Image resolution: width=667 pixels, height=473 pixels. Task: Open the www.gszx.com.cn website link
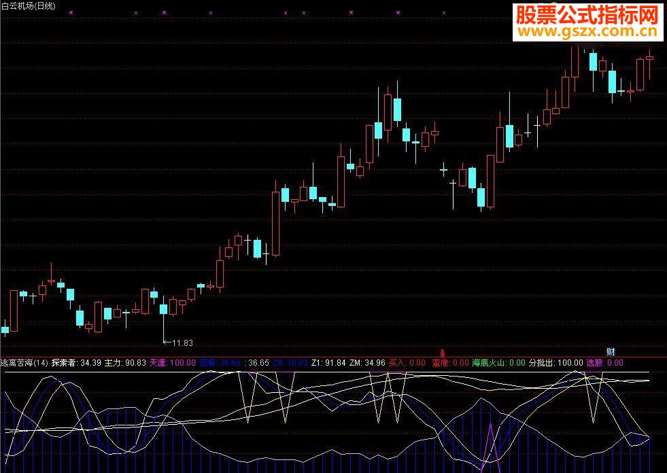click(x=588, y=31)
